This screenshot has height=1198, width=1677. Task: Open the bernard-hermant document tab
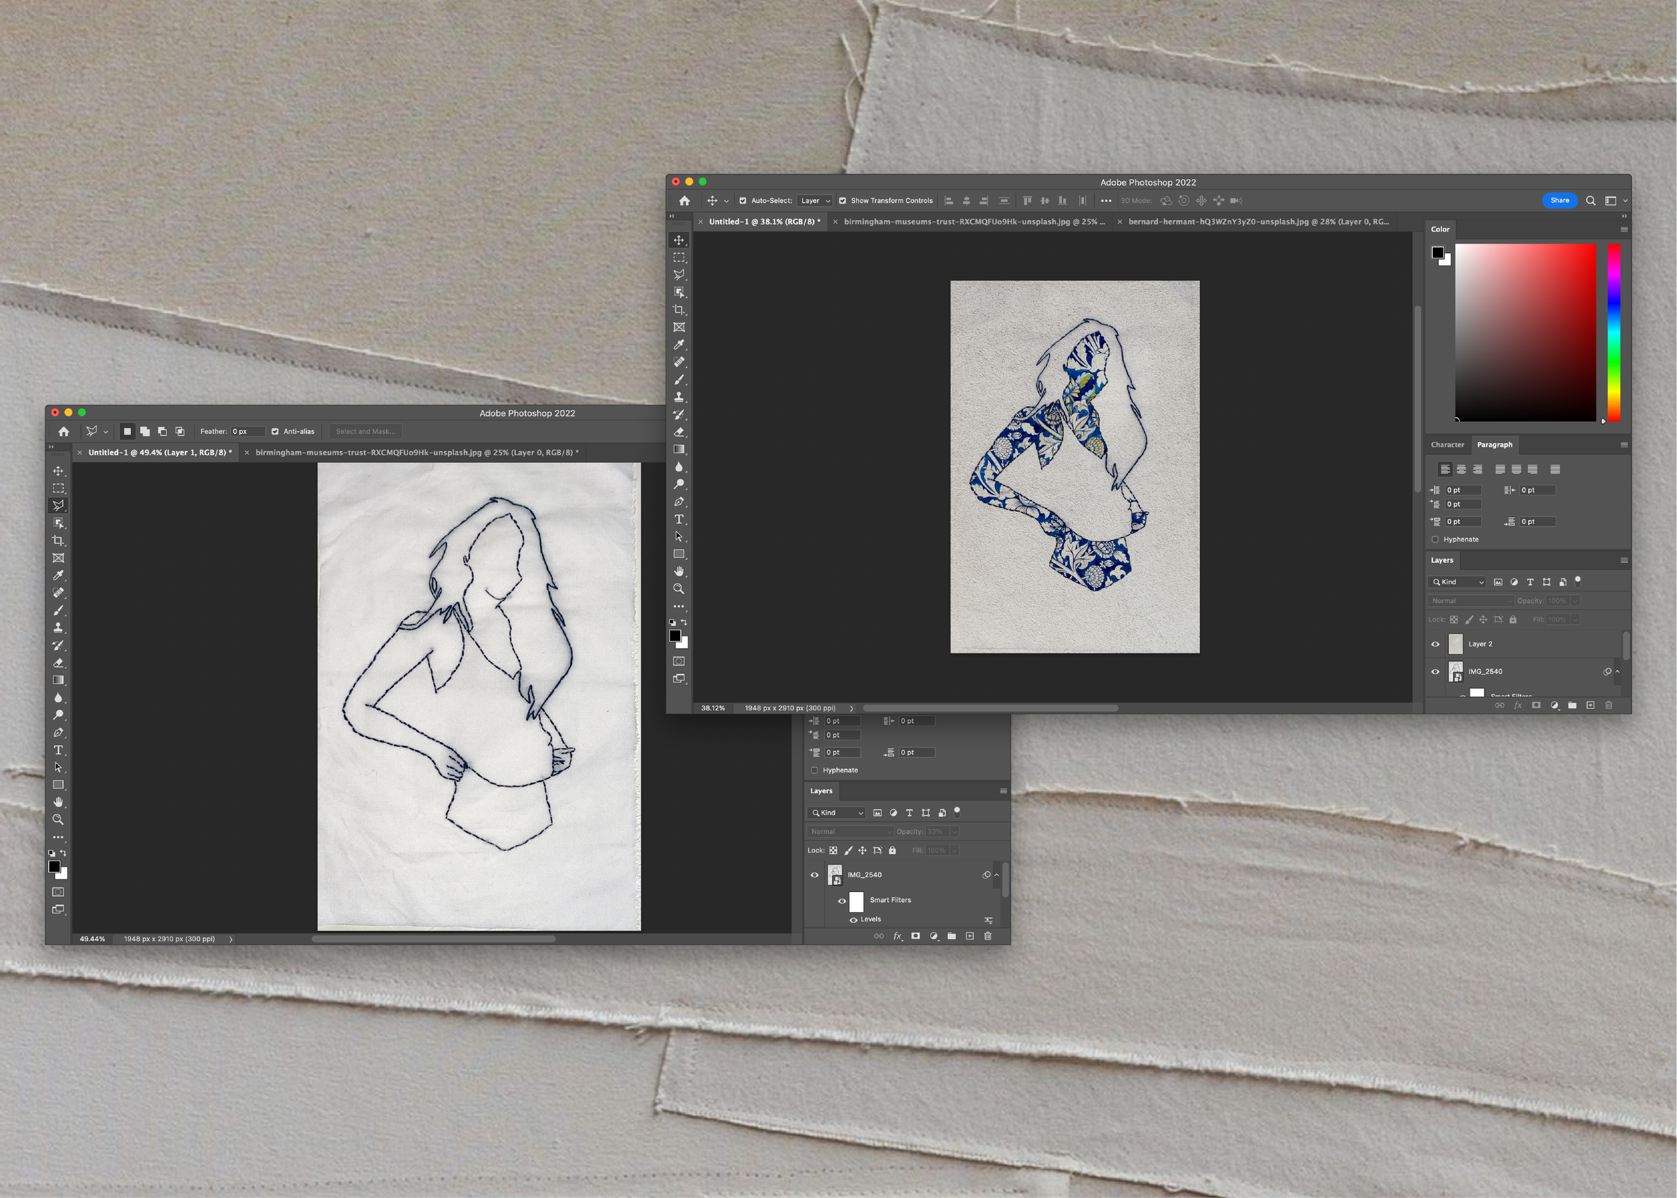pyautogui.click(x=1258, y=221)
